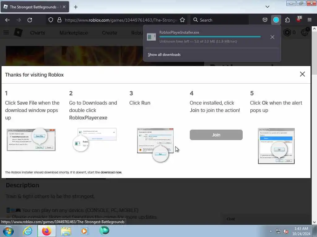This screenshot has height=237, width=317.
Task: Open the Roblox settings gear icon
Action: (305, 32)
